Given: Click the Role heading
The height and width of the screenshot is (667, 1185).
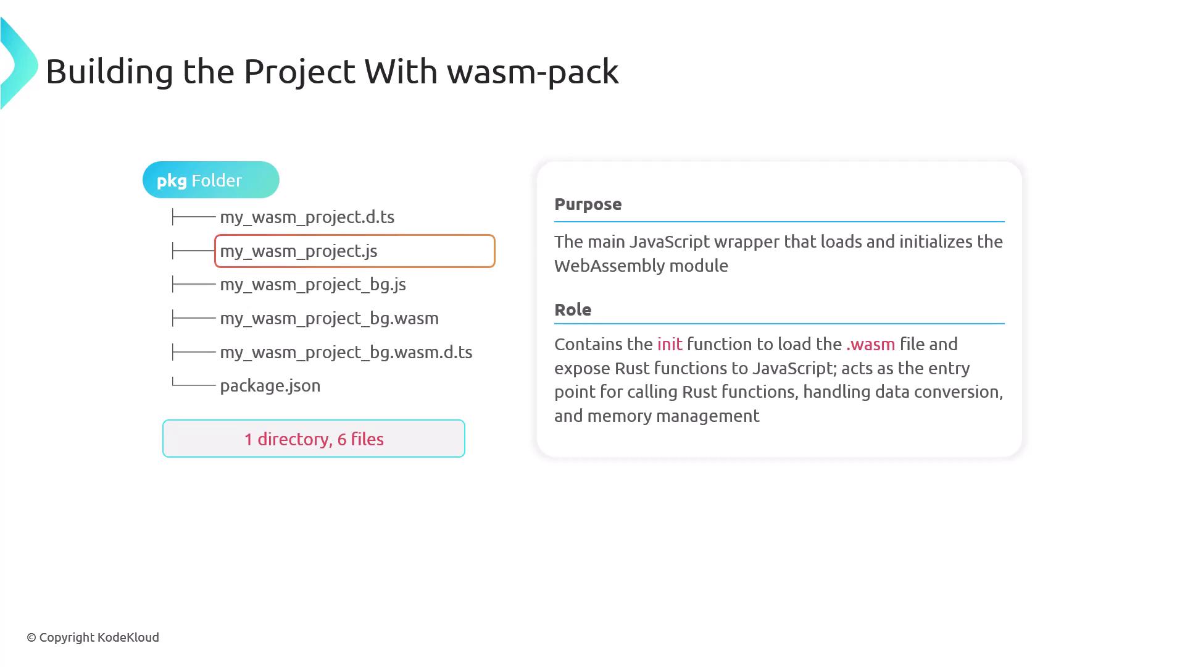Looking at the screenshot, I should pos(572,309).
